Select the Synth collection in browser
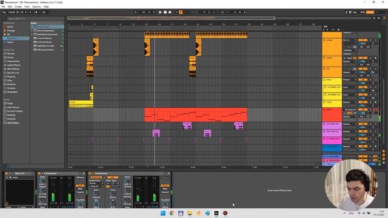Viewport: 388px width, 218px height. tap(10, 27)
